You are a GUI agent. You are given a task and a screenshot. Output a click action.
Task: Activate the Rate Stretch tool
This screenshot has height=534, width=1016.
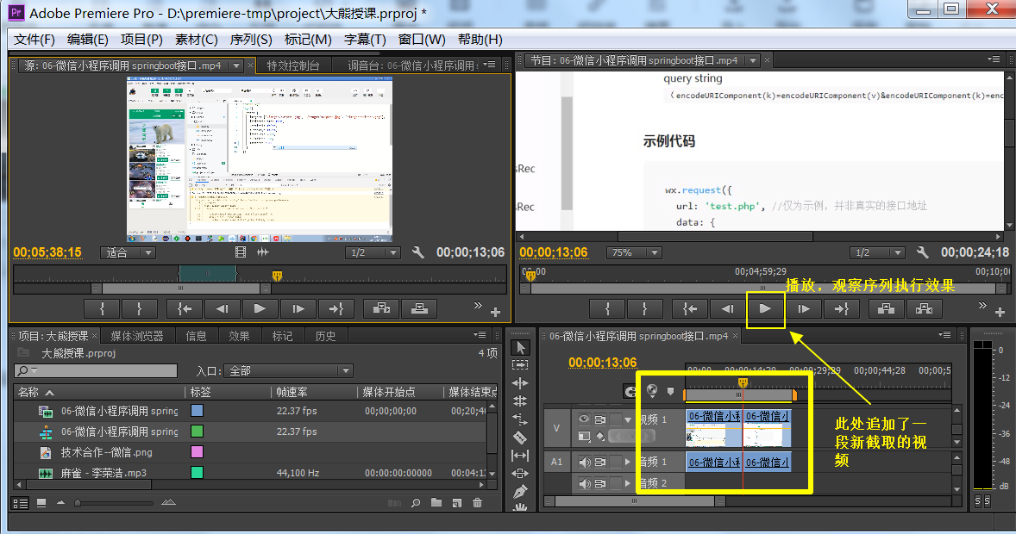point(520,419)
